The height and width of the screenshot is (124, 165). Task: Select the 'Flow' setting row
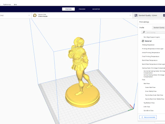point(143,80)
